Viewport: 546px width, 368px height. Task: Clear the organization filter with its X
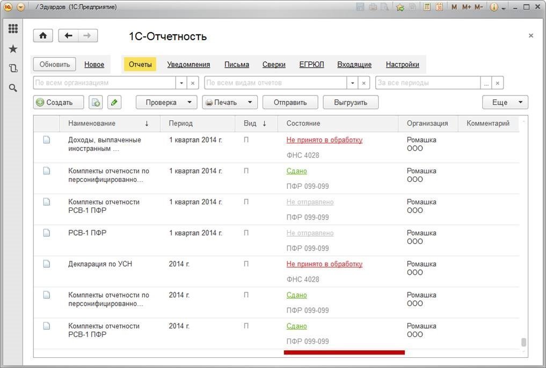[193, 83]
